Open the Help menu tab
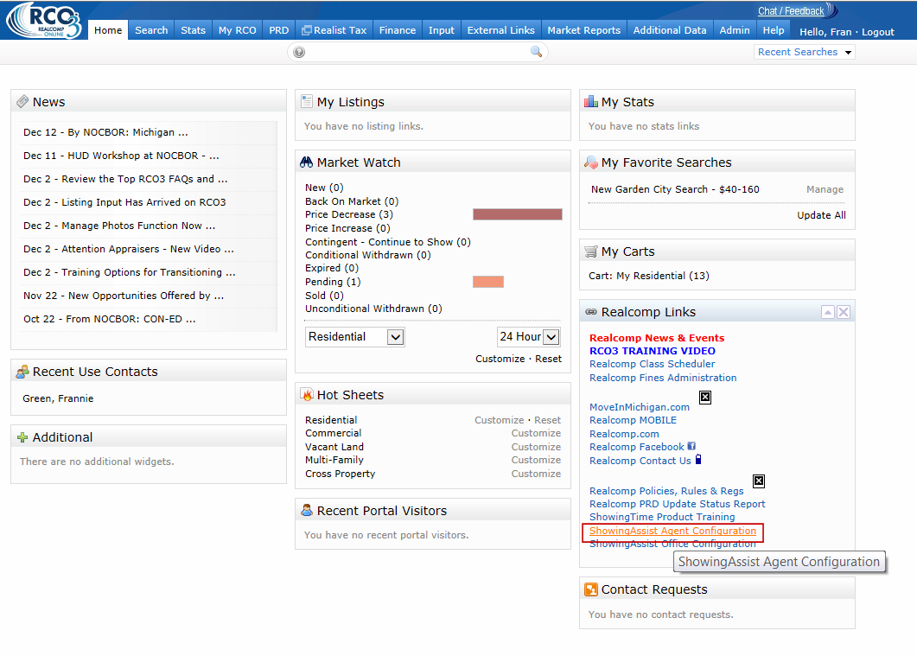This screenshot has width=917, height=656. pos(774,30)
